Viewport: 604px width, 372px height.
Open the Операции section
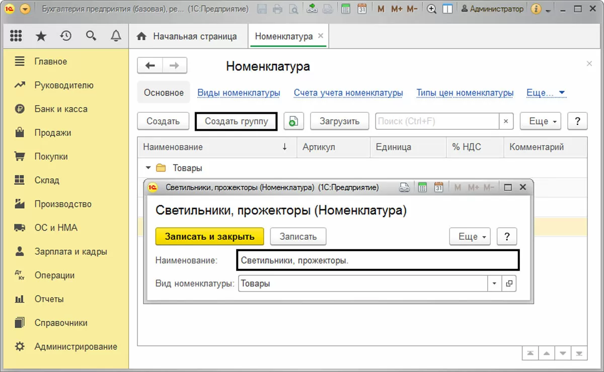pos(54,275)
